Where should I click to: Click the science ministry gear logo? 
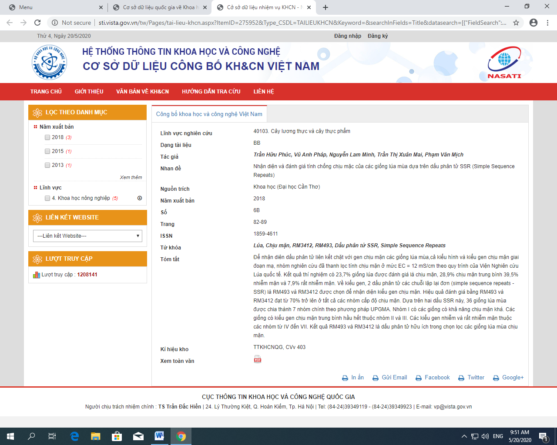(x=49, y=63)
